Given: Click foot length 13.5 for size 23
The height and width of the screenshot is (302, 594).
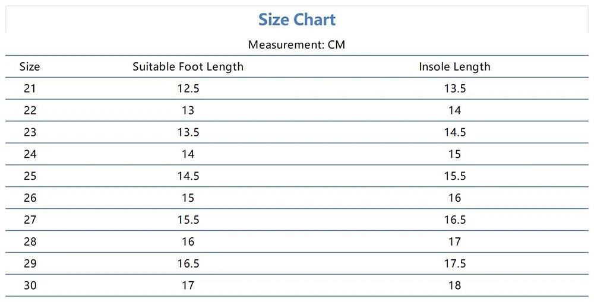Looking at the screenshot, I should (x=188, y=132).
